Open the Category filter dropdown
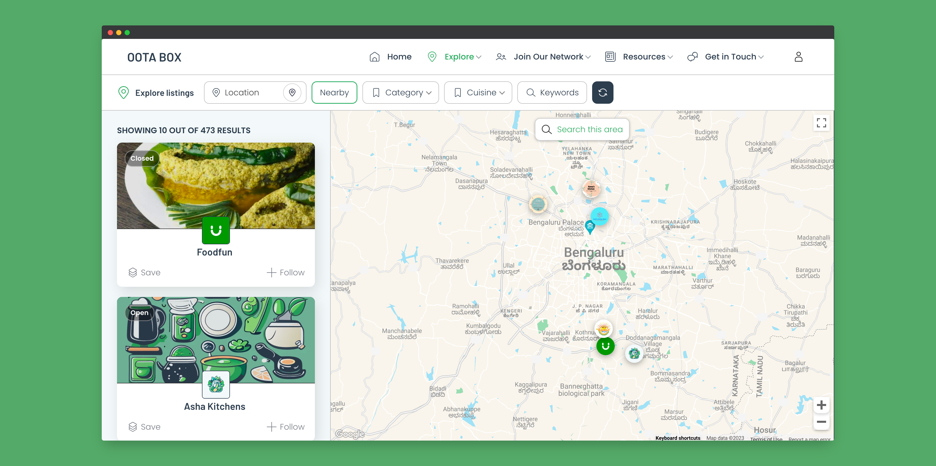The image size is (936, 466). coord(400,93)
